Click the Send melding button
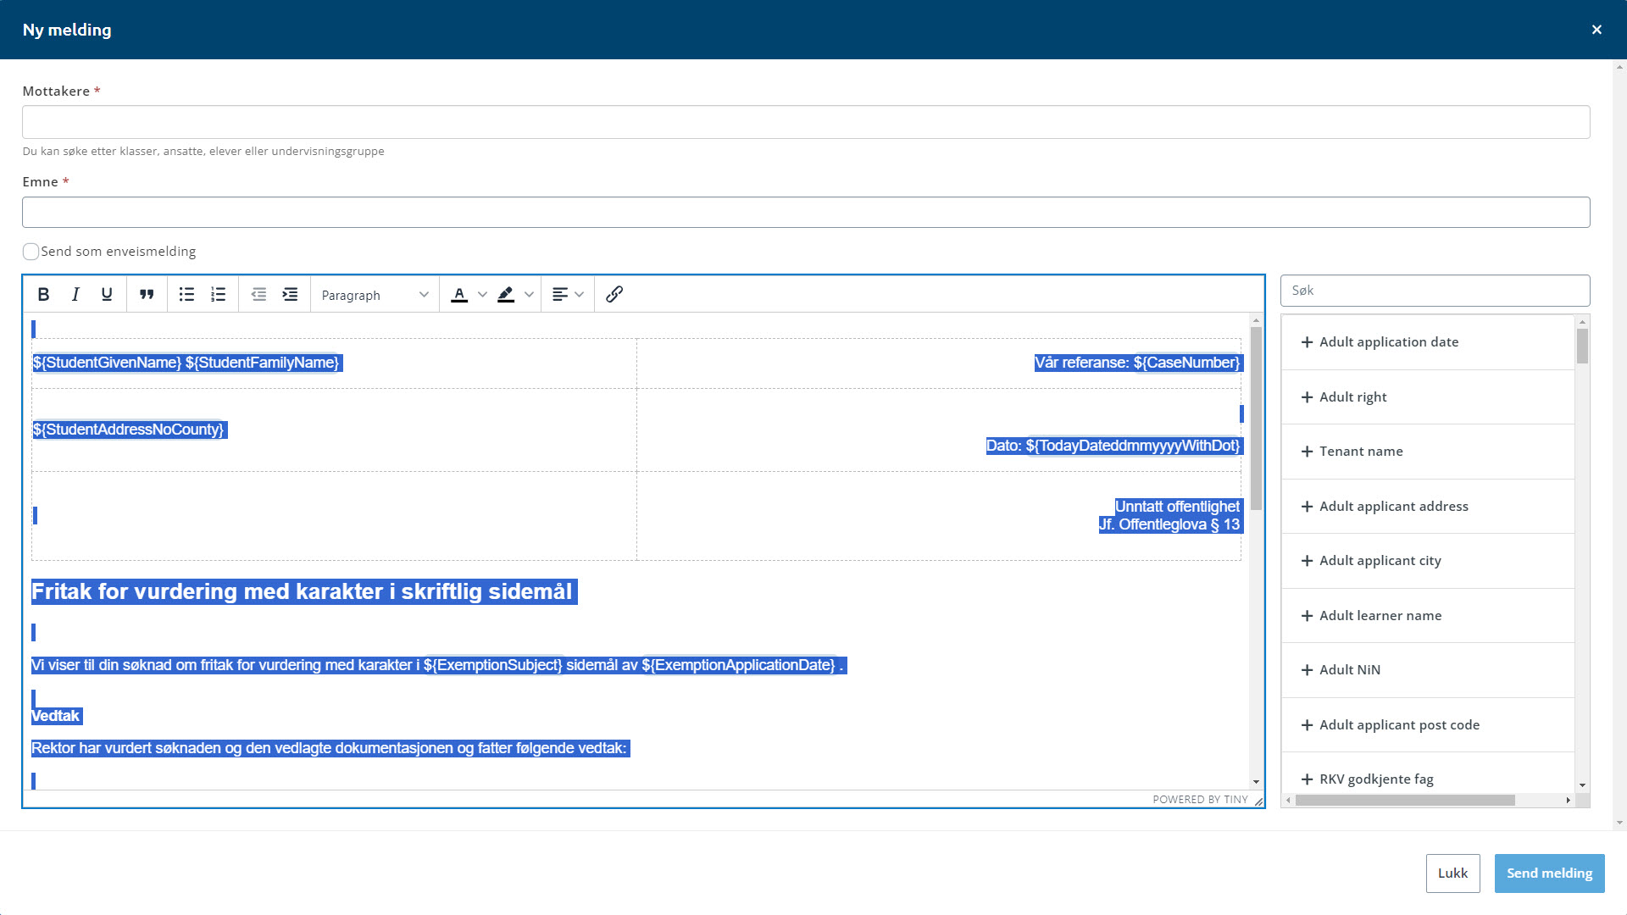 click(1549, 873)
